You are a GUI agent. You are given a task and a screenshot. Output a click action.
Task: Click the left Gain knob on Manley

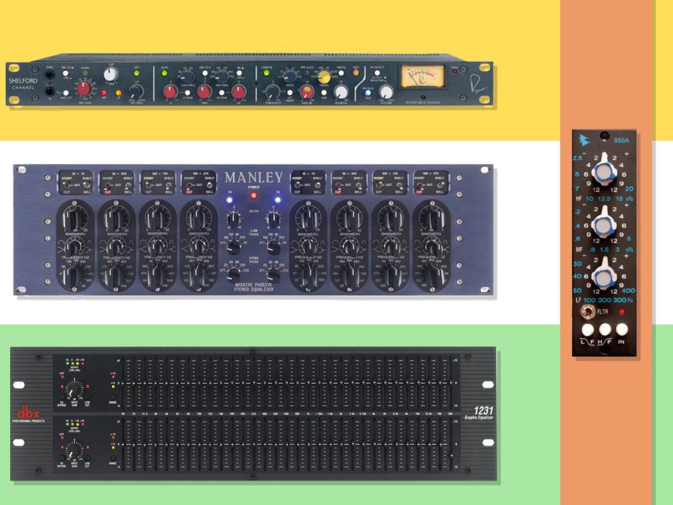coord(233,220)
